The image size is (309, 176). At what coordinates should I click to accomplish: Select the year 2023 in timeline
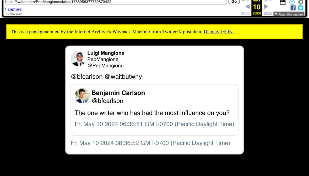[245, 13]
